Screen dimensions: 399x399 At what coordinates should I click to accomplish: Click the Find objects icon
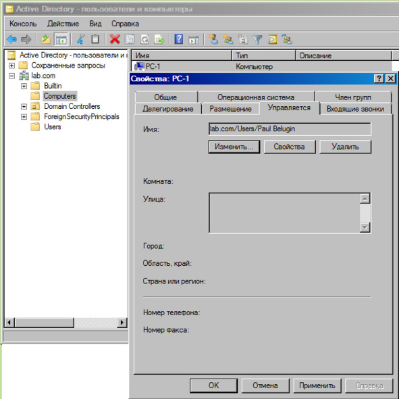(x=273, y=39)
